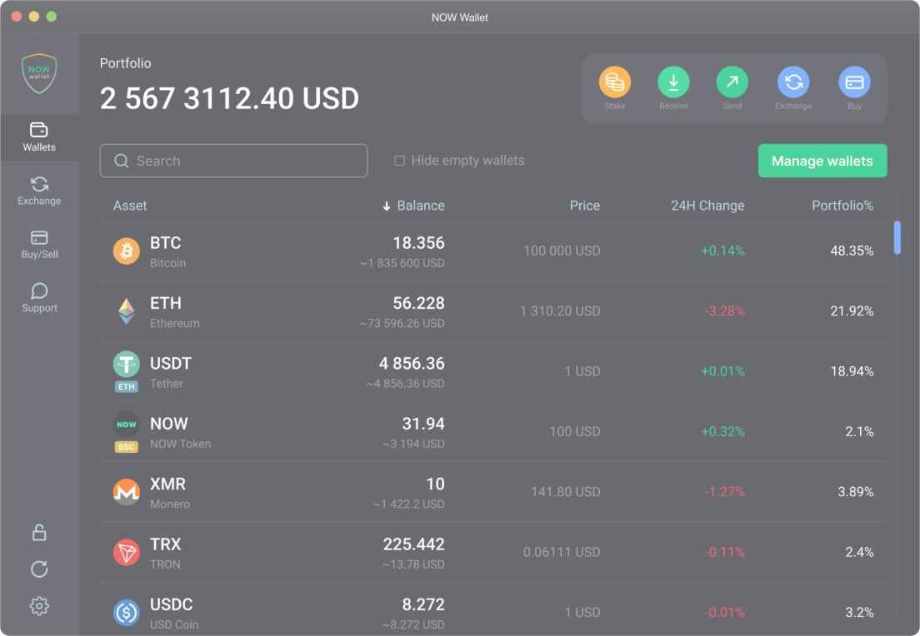The height and width of the screenshot is (636, 920).
Task: Select the USDT asset name
Action: [171, 364]
